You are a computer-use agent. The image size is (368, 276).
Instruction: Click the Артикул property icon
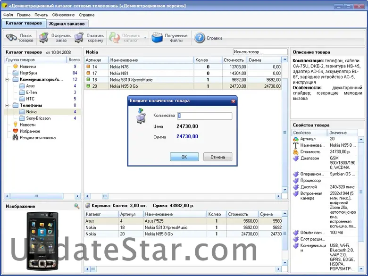(296, 139)
